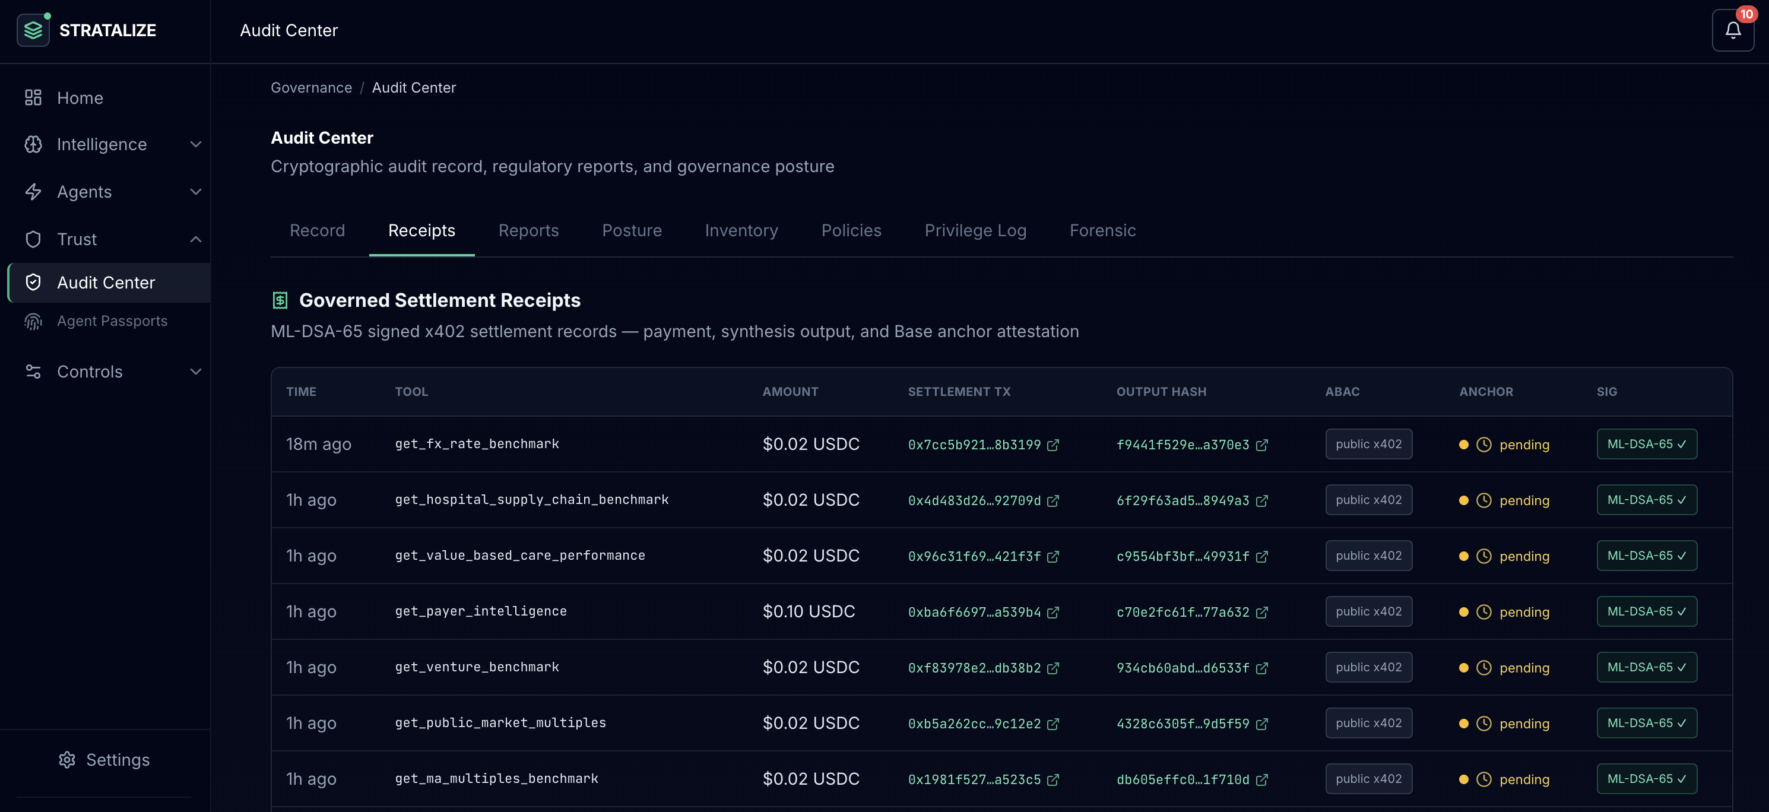Click public x402 badge in get_ma_multiples_benchmark row

1368,778
